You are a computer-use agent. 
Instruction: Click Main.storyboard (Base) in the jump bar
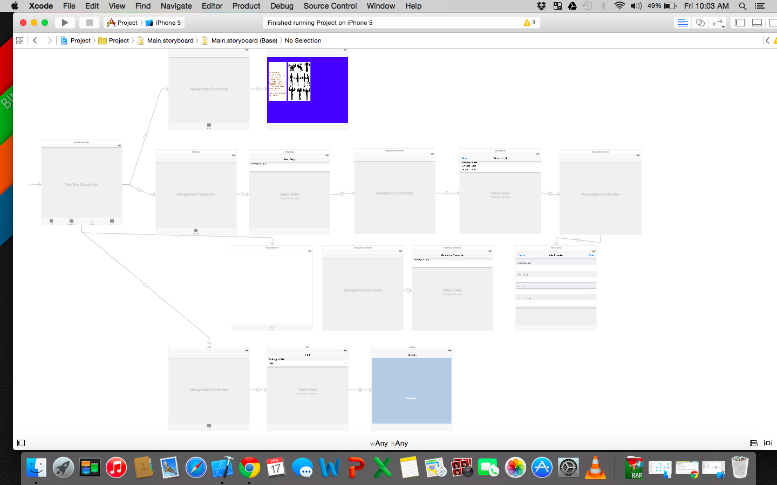[244, 40]
